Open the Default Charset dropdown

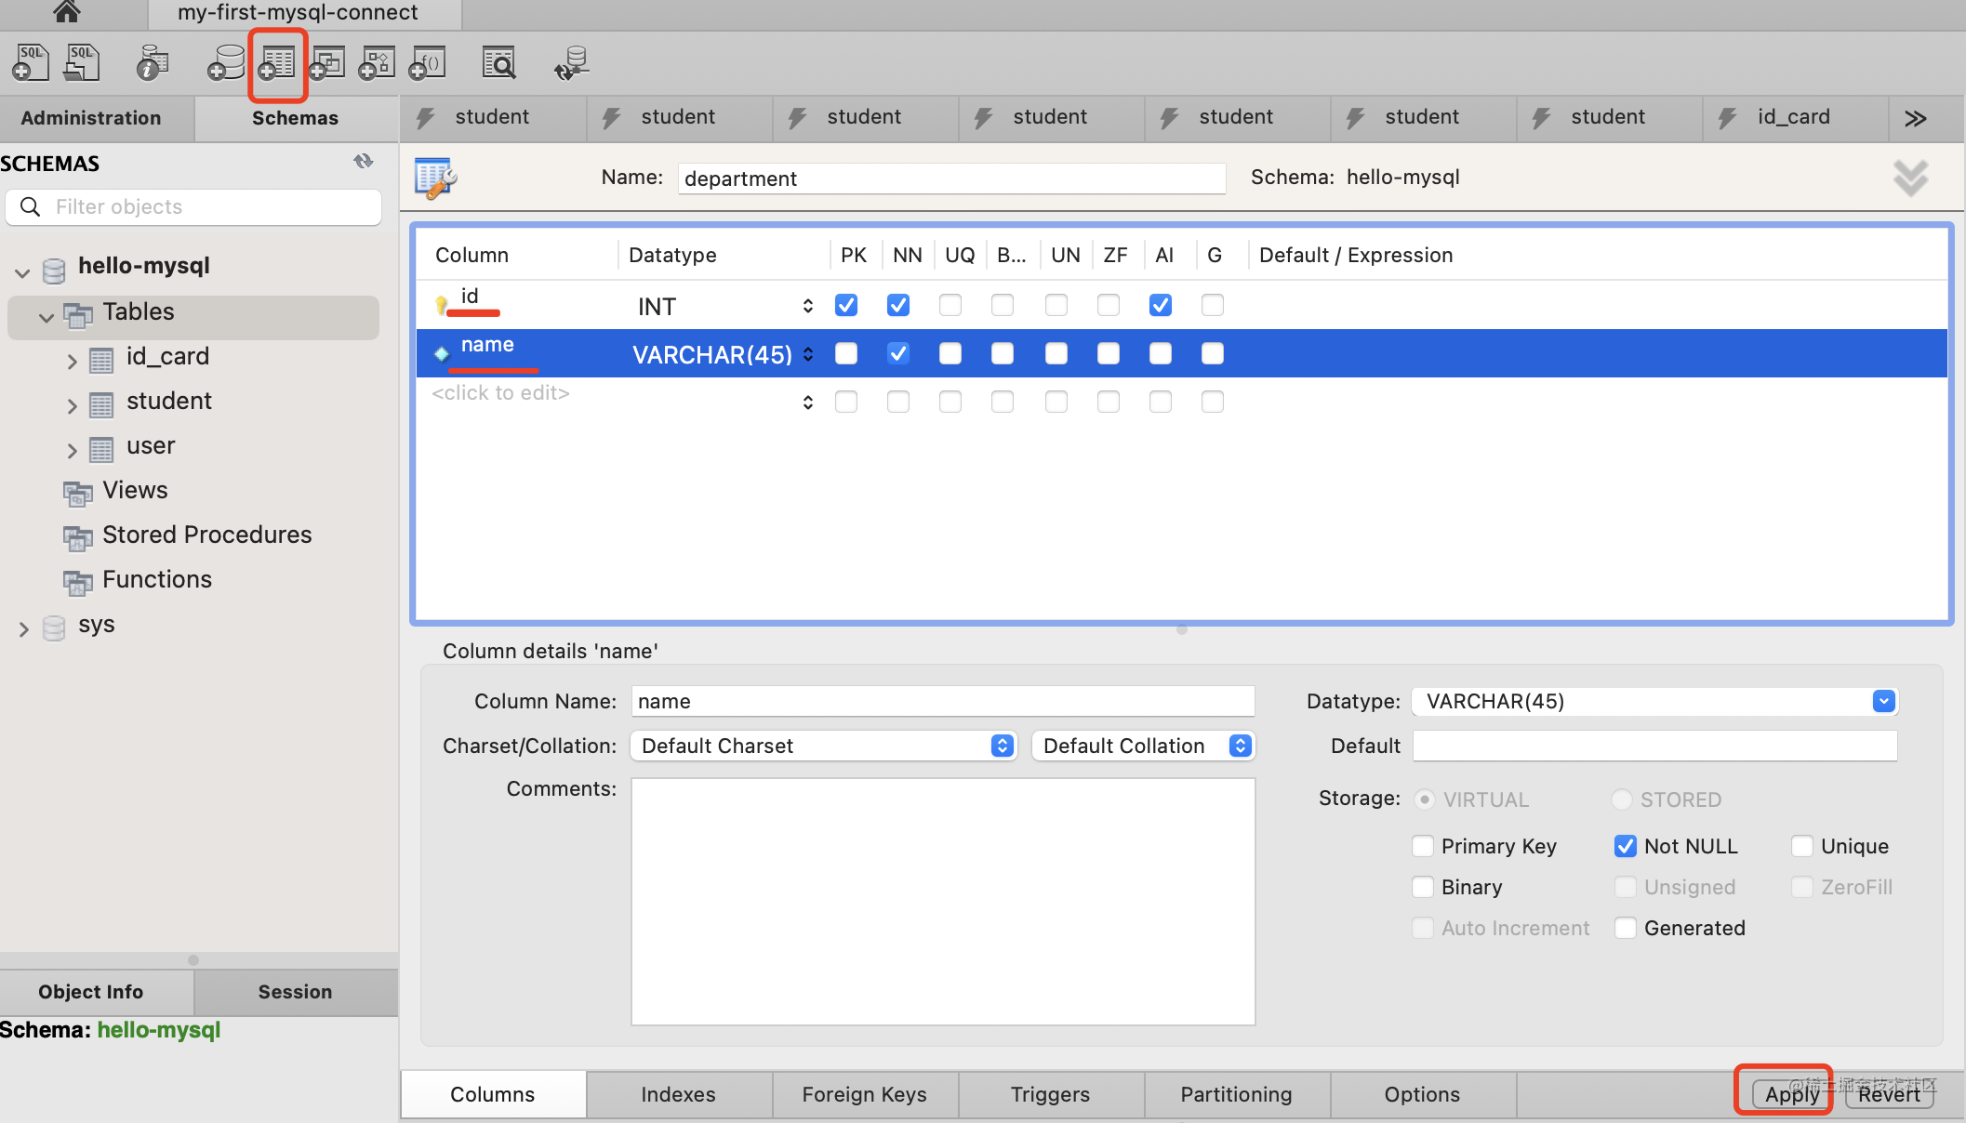pos(822,746)
